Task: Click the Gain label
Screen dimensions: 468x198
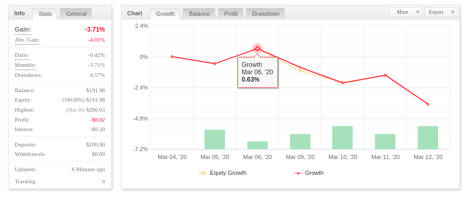Action: coord(23,29)
